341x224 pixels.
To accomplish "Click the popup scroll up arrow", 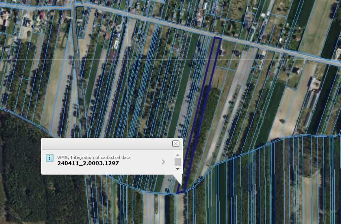I will (x=178, y=155).
